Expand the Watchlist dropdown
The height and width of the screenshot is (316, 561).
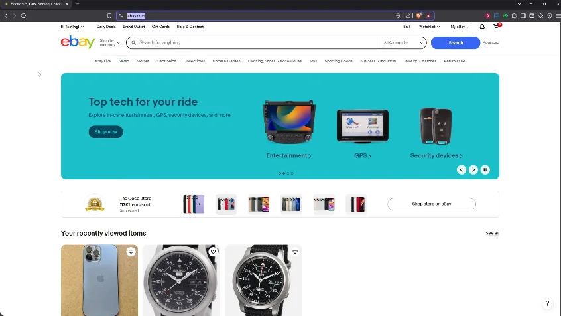pos(429,27)
